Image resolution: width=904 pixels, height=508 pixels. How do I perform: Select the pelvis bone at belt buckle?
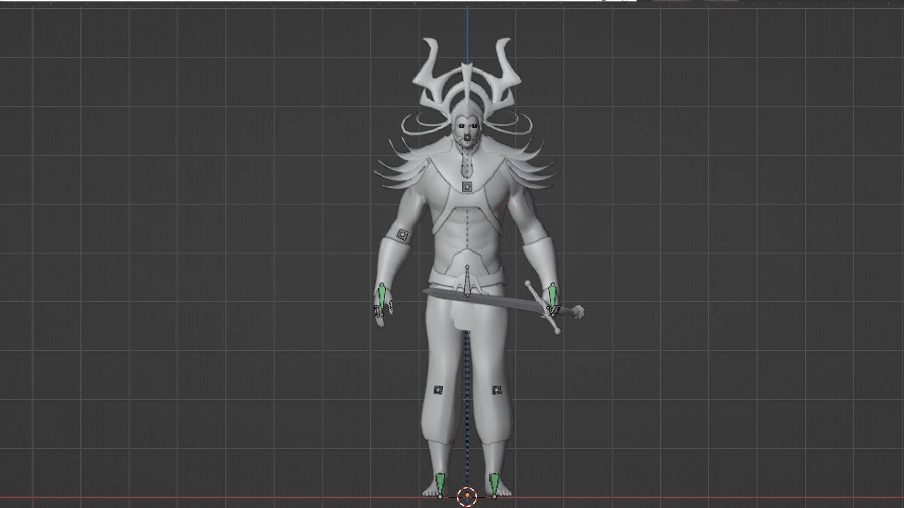[x=467, y=282]
